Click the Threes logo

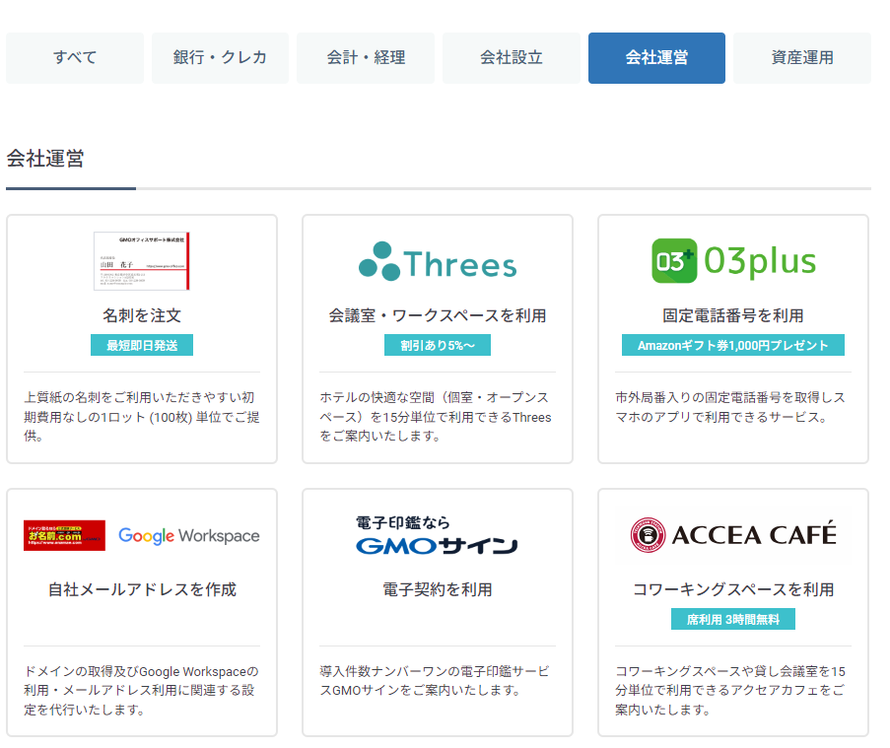coord(437,262)
